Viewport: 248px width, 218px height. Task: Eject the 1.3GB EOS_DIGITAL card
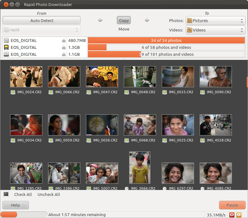click(x=64, y=48)
